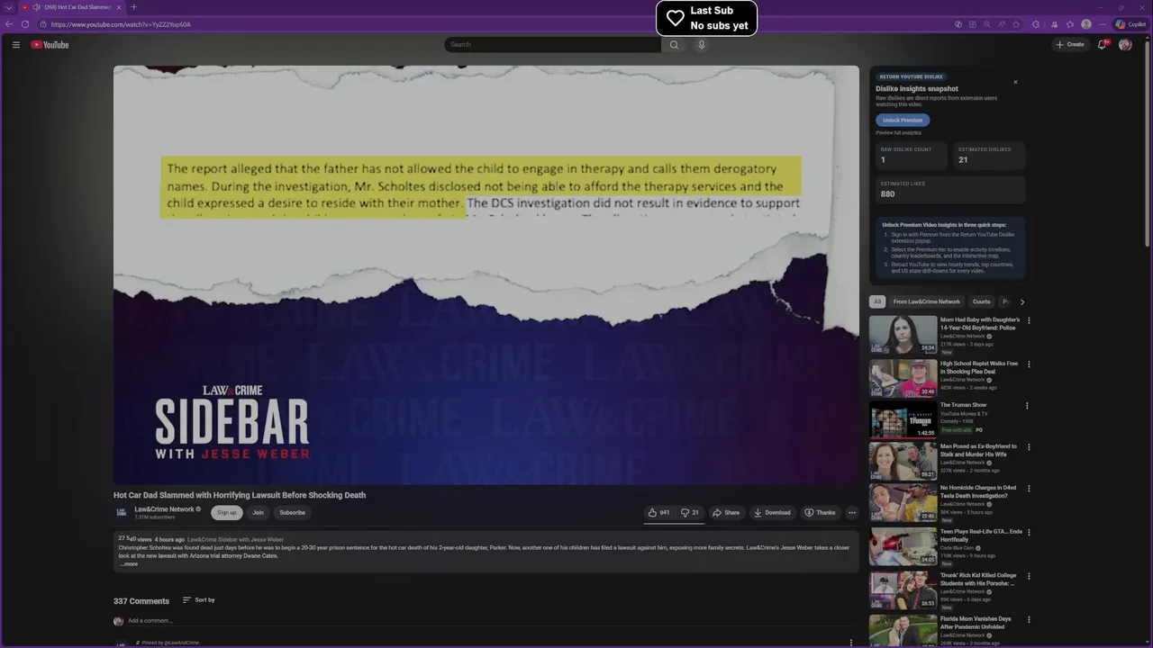
Task: Open Law&Crime Network channel name link
Action: tap(165, 509)
